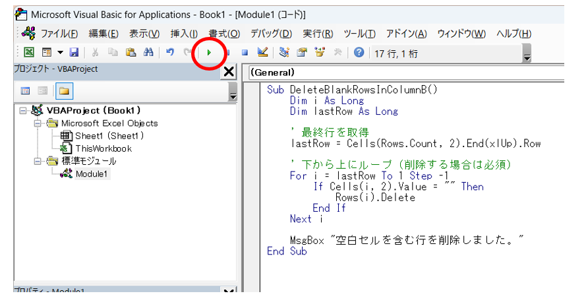Click the 'For i = lastRow To 1' line

click(369, 176)
